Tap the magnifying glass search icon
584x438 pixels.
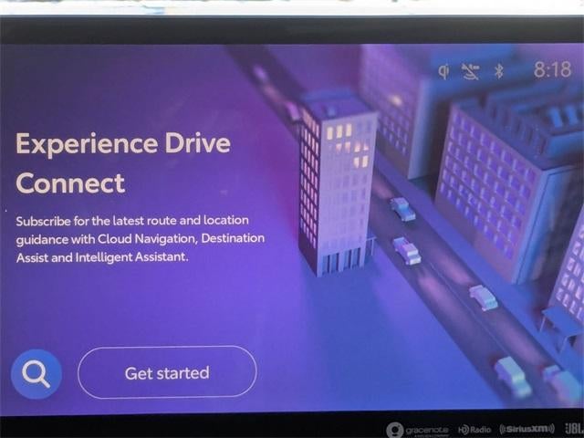pos(36,373)
